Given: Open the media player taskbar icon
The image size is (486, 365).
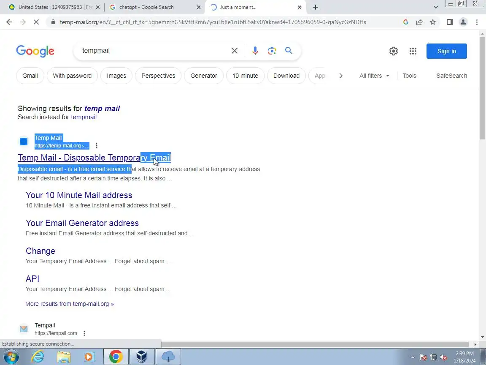Looking at the screenshot, I should click(x=89, y=357).
